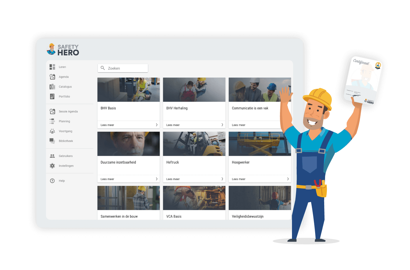Select Portfolio in the sidebar

click(x=64, y=97)
